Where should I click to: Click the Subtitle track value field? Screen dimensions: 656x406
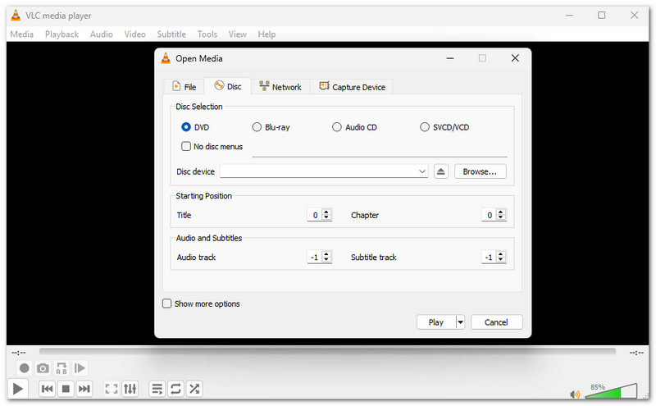pyautogui.click(x=489, y=257)
